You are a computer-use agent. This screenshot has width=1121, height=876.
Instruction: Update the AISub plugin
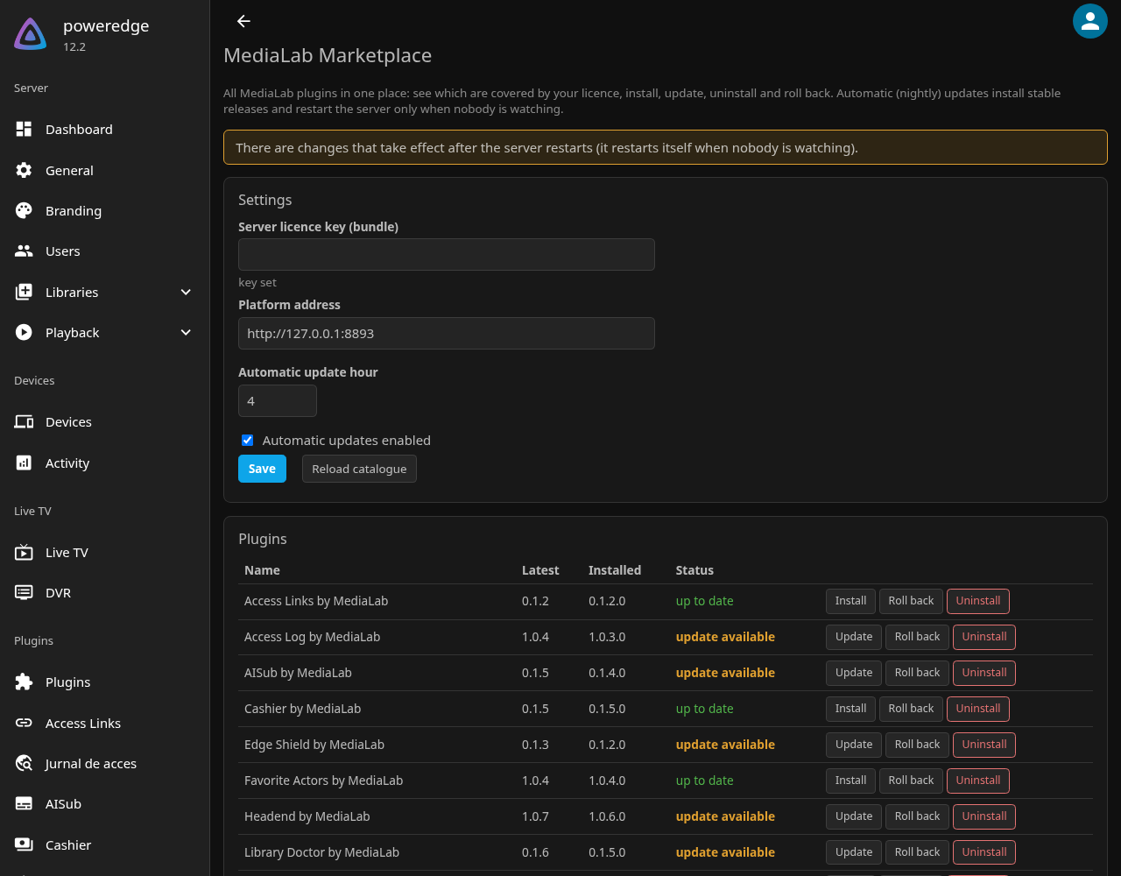click(854, 673)
